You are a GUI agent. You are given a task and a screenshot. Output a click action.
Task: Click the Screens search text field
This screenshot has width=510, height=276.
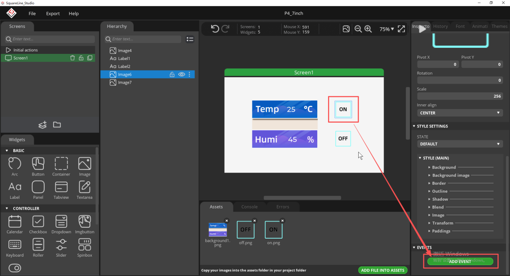tap(50, 39)
